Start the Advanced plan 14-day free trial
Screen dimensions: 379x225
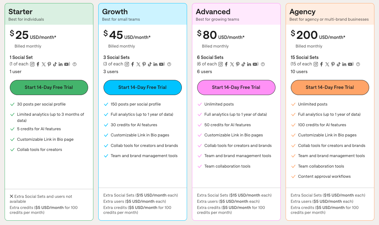pyautogui.click(x=236, y=87)
